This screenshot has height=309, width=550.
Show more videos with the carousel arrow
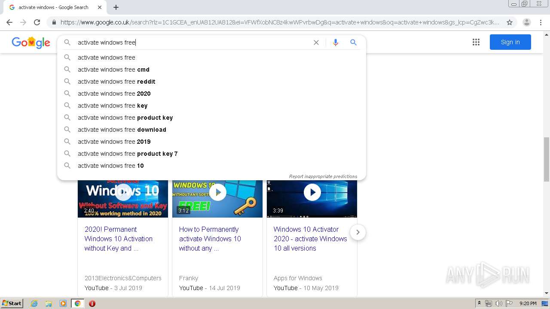[357, 232]
